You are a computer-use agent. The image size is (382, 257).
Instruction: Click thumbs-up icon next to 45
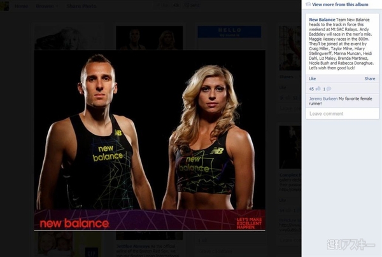318,89
